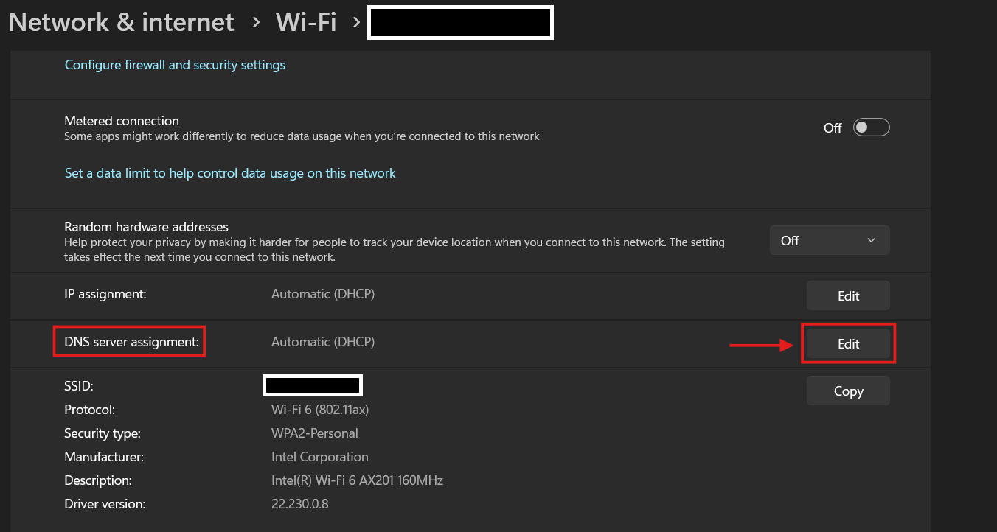Select the driver version 22.230.0.8 text
This screenshot has height=532, width=997.
(x=299, y=504)
